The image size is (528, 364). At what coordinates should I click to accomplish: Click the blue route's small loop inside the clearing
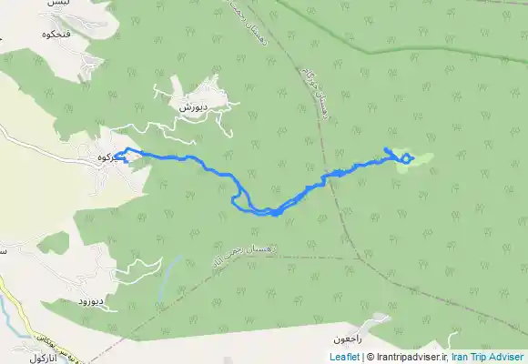coord(408,158)
